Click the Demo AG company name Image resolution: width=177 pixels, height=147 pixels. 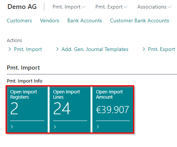22,7
